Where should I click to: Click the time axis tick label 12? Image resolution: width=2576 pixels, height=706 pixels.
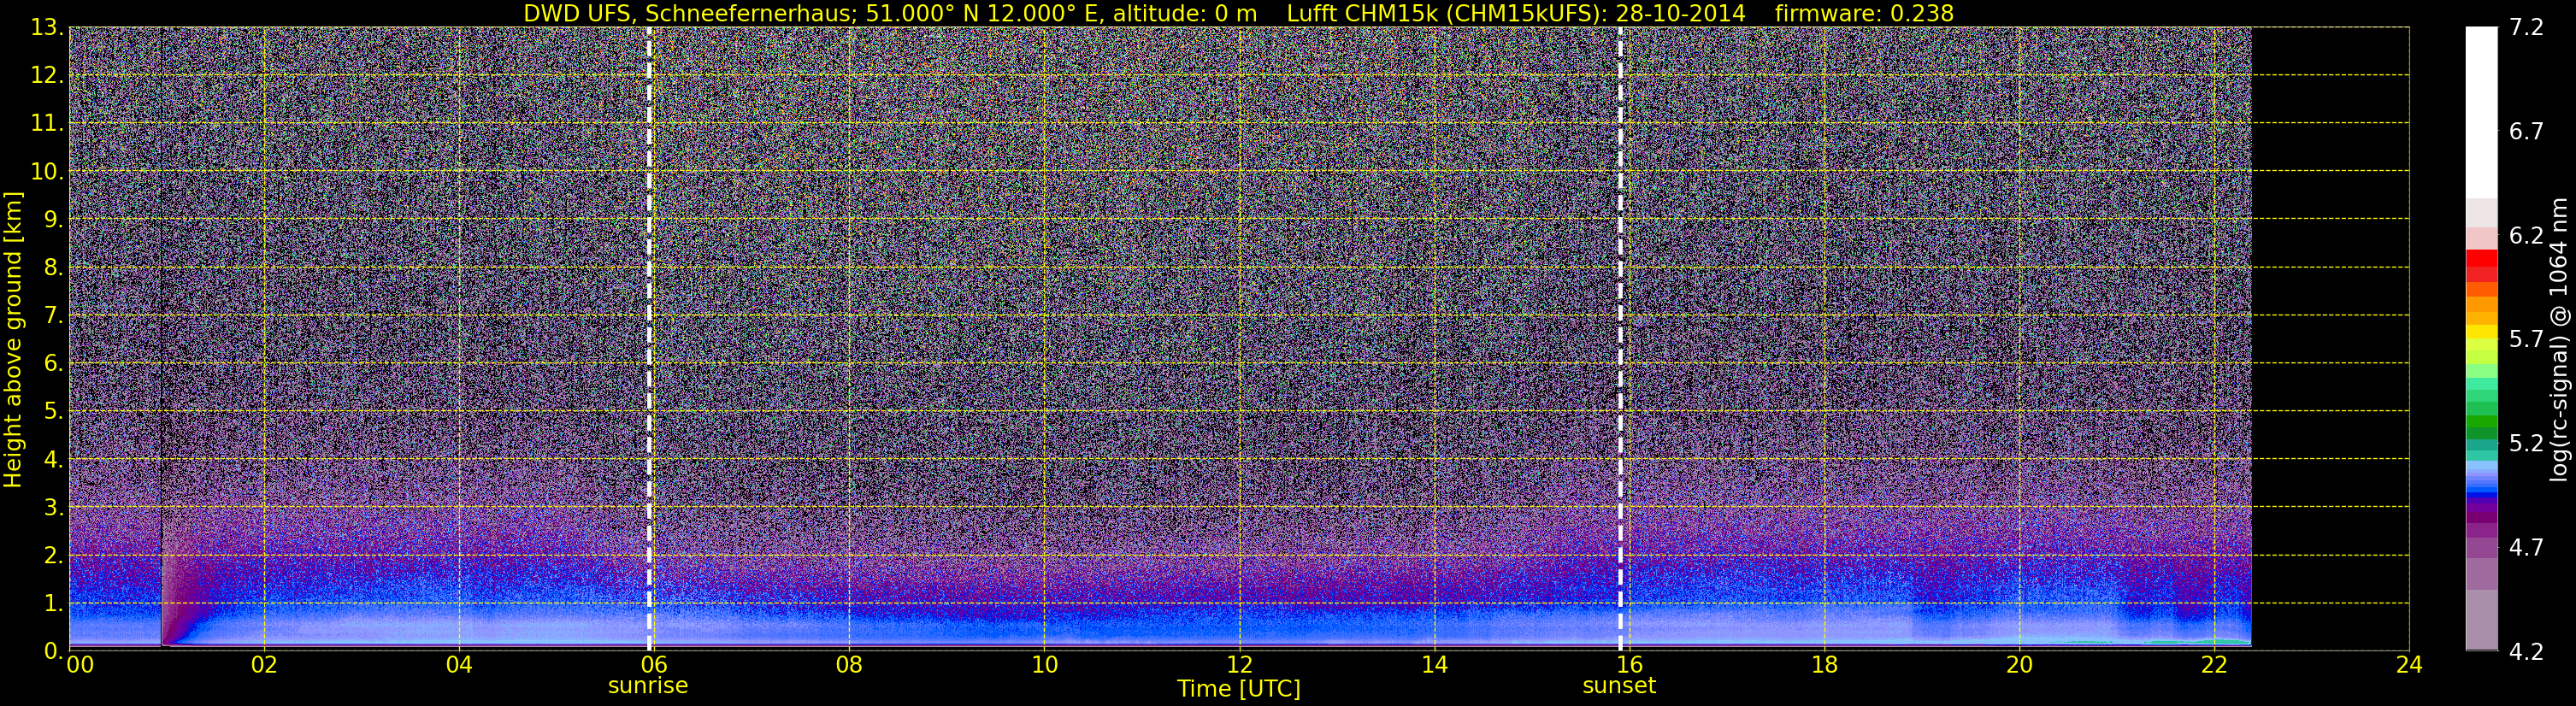point(1239,665)
